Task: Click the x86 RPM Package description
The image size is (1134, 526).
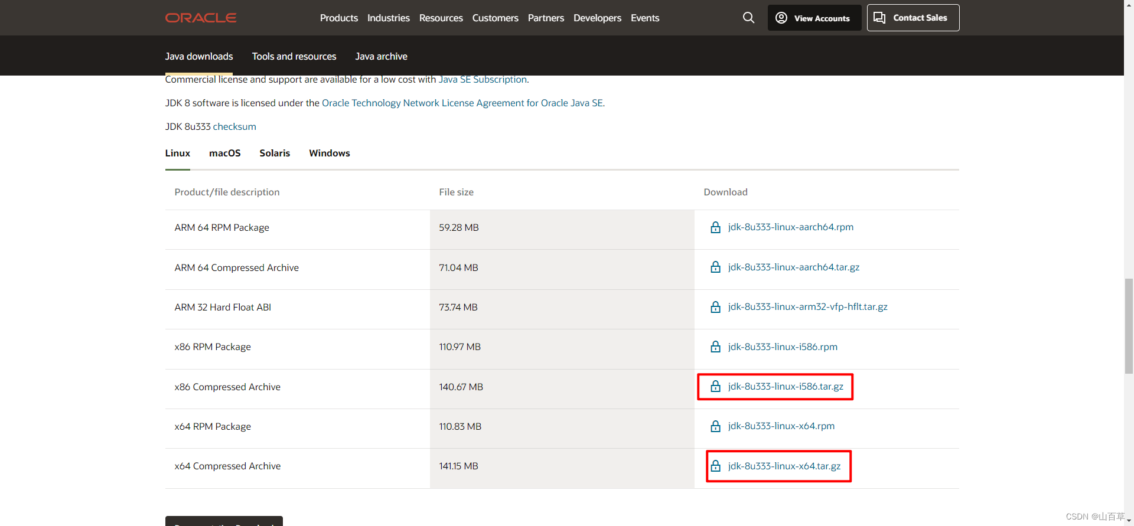Action: click(213, 347)
